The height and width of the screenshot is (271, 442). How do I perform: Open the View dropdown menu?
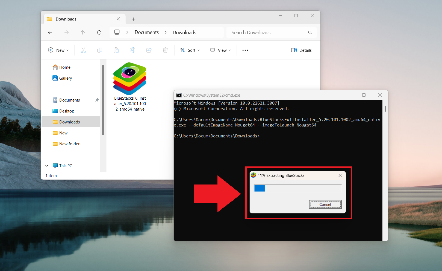220,50
